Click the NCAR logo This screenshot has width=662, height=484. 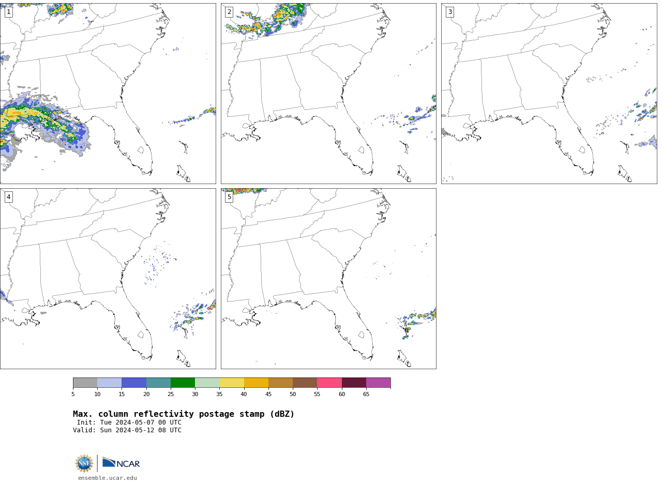121,463
